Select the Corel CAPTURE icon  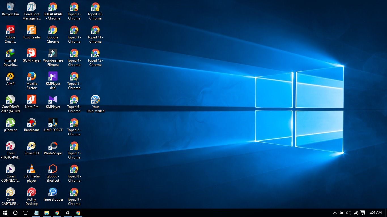10,197
